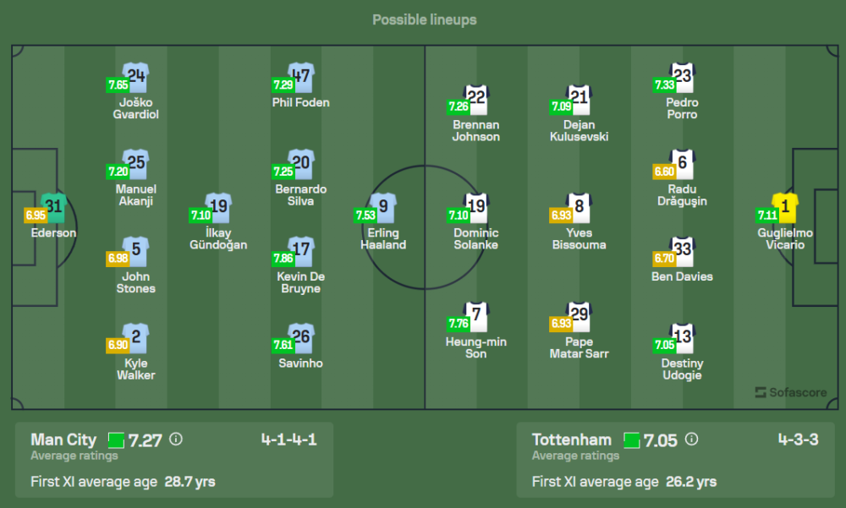This screenshot has width=846, height=508.
Task: Open Kevin De Bruyne's number 17 jersey
Action: coord(301,251)
